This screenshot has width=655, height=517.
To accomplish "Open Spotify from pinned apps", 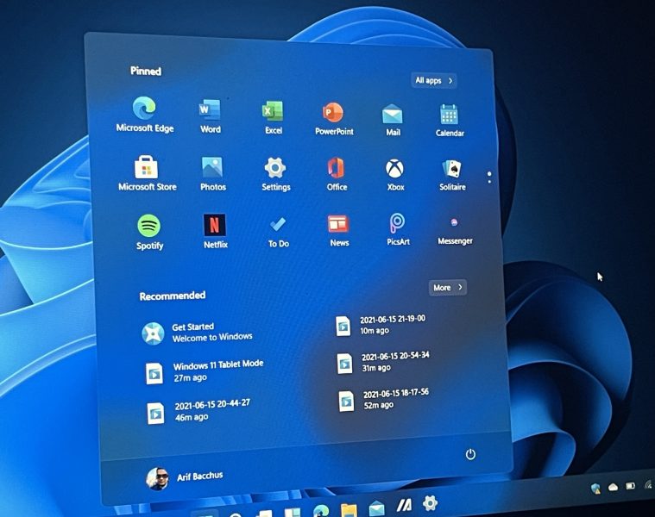I will [x=149, y=232].
